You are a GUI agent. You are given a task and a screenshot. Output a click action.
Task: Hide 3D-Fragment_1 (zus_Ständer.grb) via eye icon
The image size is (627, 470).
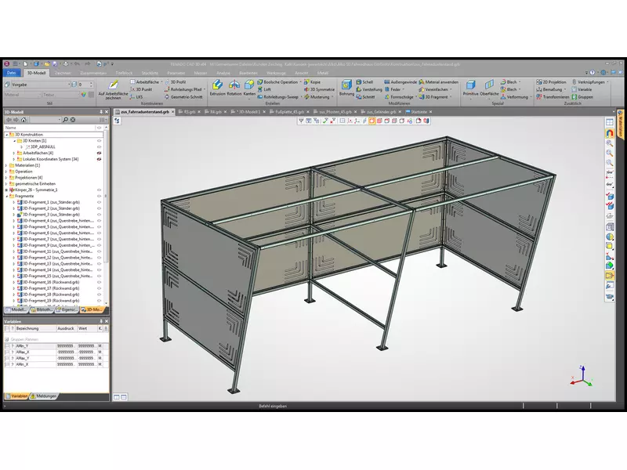[99, 202]
